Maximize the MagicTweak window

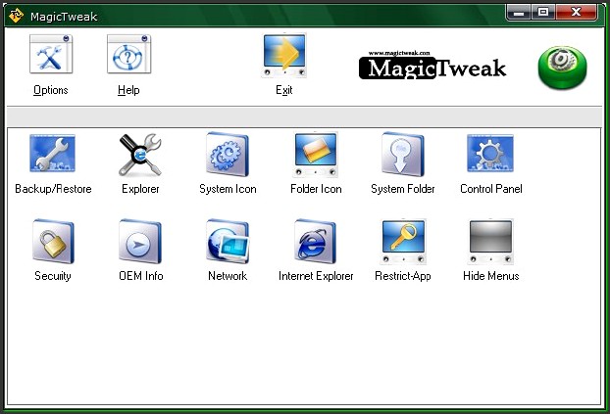click(543, 13)
